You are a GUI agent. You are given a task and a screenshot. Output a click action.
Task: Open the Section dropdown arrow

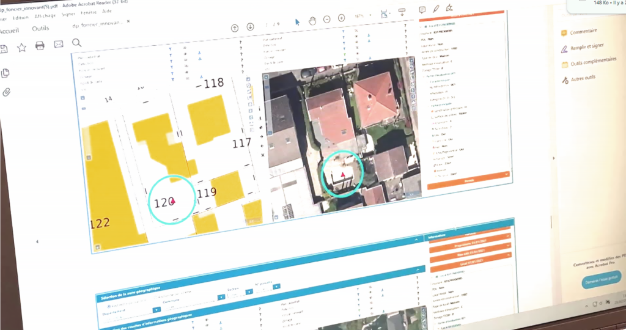click(x=249, y=291)
